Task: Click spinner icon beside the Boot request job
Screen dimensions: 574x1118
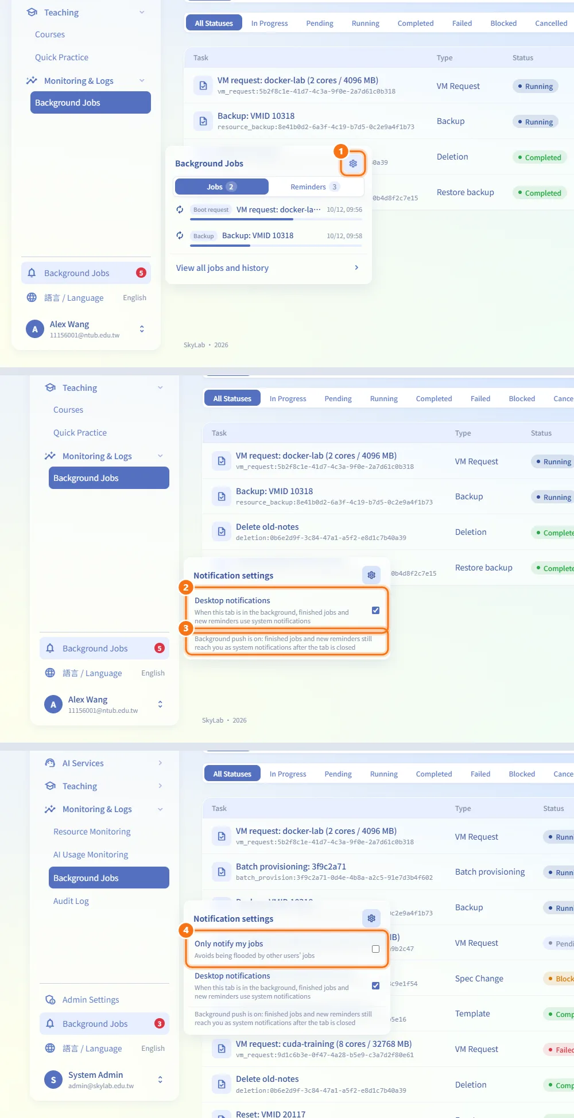Action: point(180,209)
